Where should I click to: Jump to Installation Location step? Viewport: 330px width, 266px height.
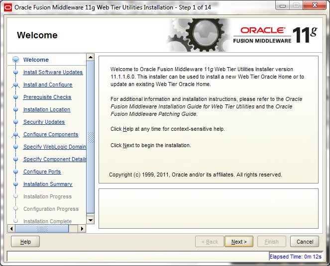coord(47,109)
